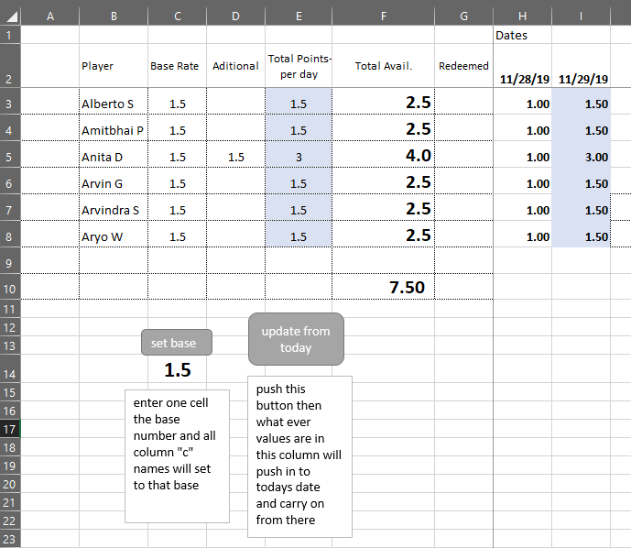Select column H header
Image resolution: width=631 pixels, height=548 pixels.
point(522,16)
